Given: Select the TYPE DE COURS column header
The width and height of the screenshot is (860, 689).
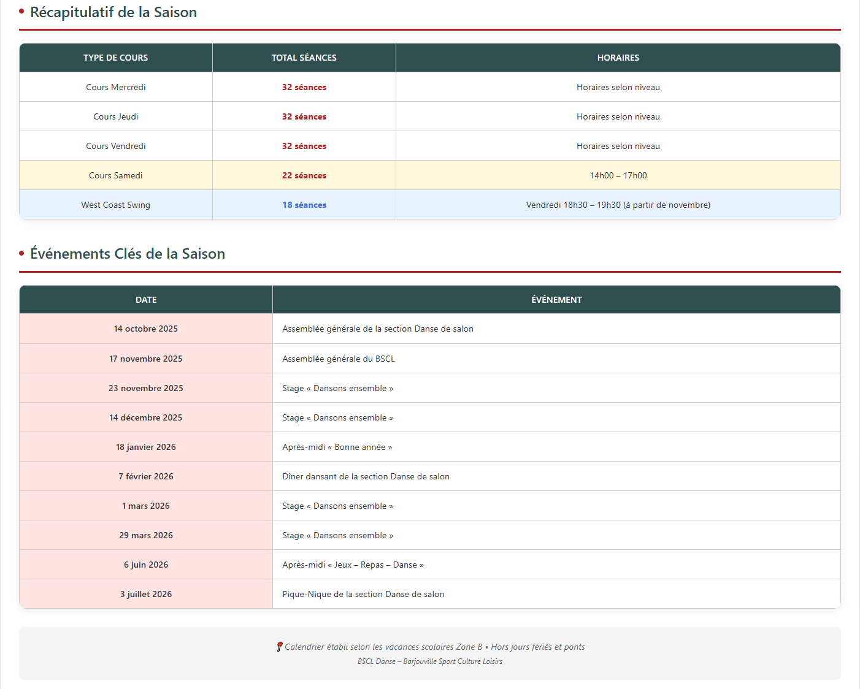Looking at the screenshot, I should pyautogui.click(x=116, y=58).
